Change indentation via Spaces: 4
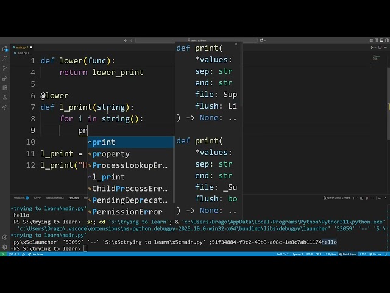The height and width of the screenshot is (293, 390). 298,254
